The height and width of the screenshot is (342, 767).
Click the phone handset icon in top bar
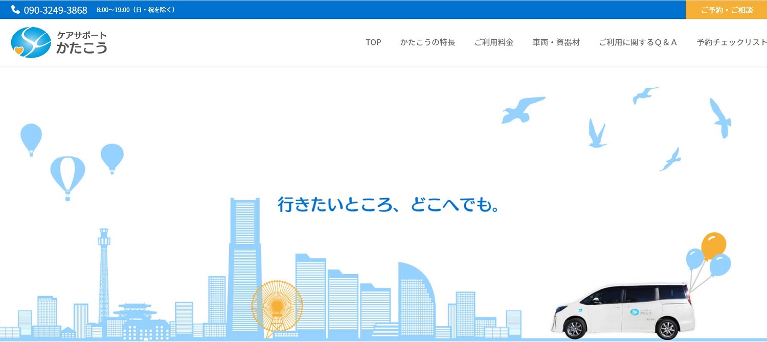pos(15,10)
